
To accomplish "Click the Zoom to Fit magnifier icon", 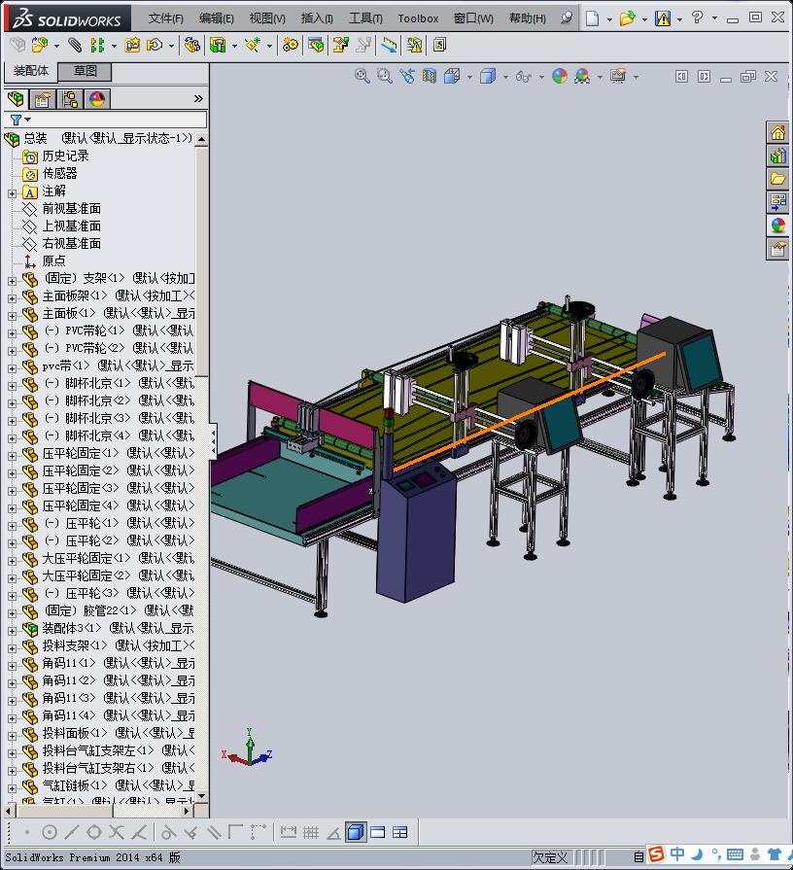I will point(362,76).
